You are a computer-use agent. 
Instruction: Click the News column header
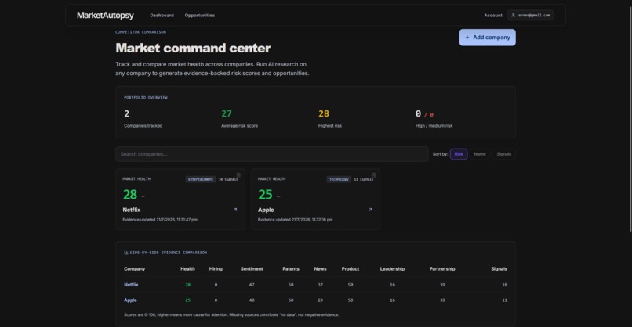(320, 268)
